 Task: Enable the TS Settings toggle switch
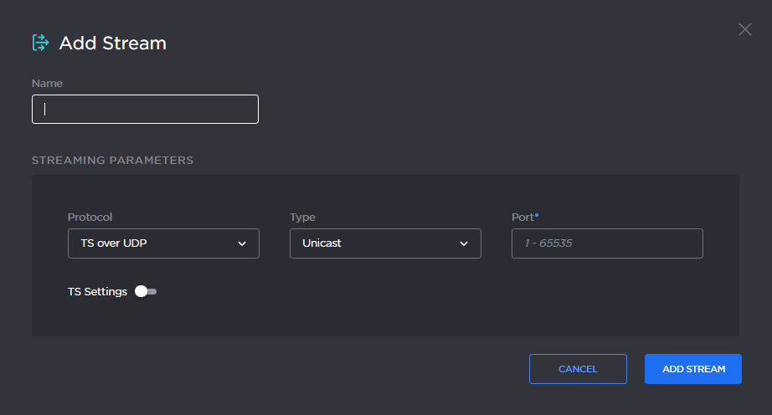[x=146, y=292]
